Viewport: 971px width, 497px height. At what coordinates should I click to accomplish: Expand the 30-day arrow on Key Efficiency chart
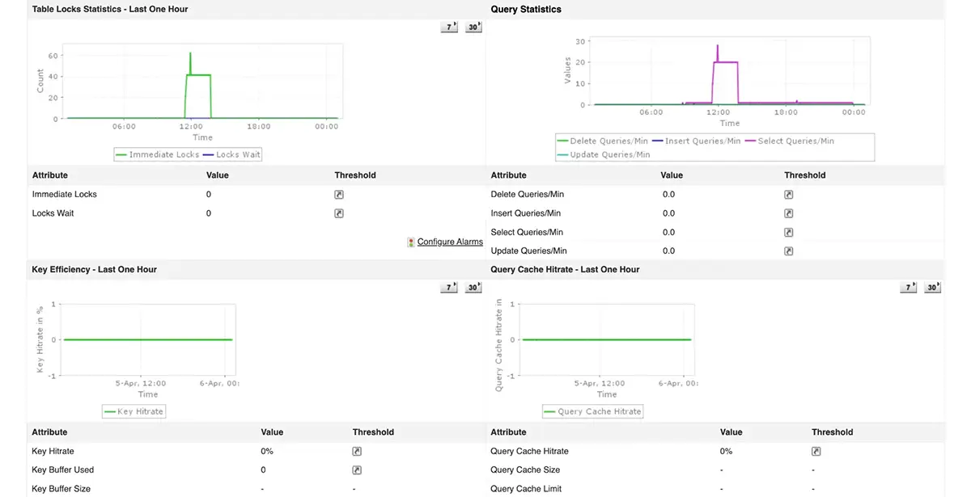point(473,287)
